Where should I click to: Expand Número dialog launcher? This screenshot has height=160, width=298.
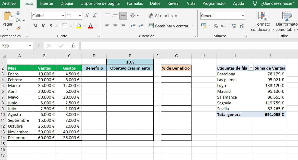[245, 36]
